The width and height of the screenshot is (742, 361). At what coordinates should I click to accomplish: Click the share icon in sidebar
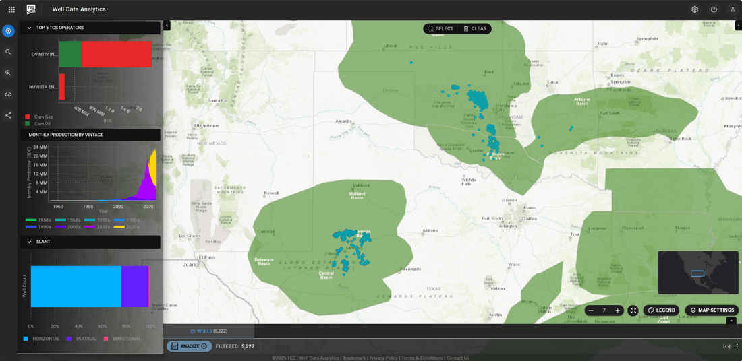point(8,115)
